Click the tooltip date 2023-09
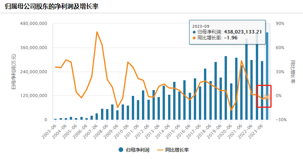Viewport: 303px width, 159px height. [x=201, y=26]
